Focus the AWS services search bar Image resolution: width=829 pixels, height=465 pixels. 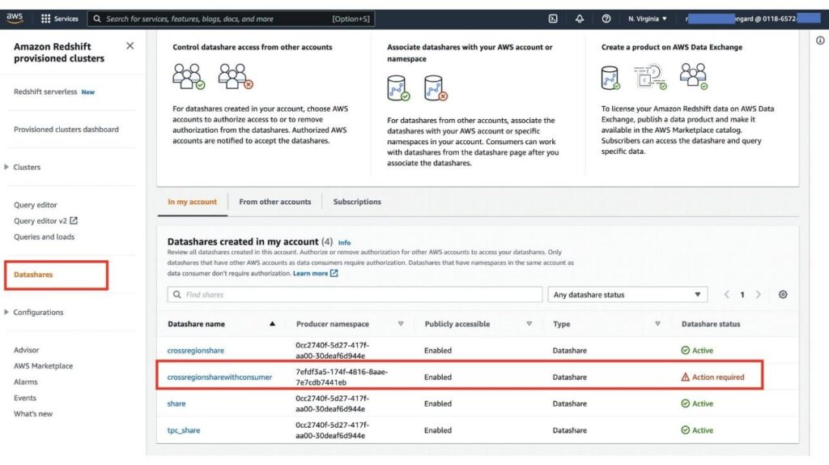pos(231,19)
